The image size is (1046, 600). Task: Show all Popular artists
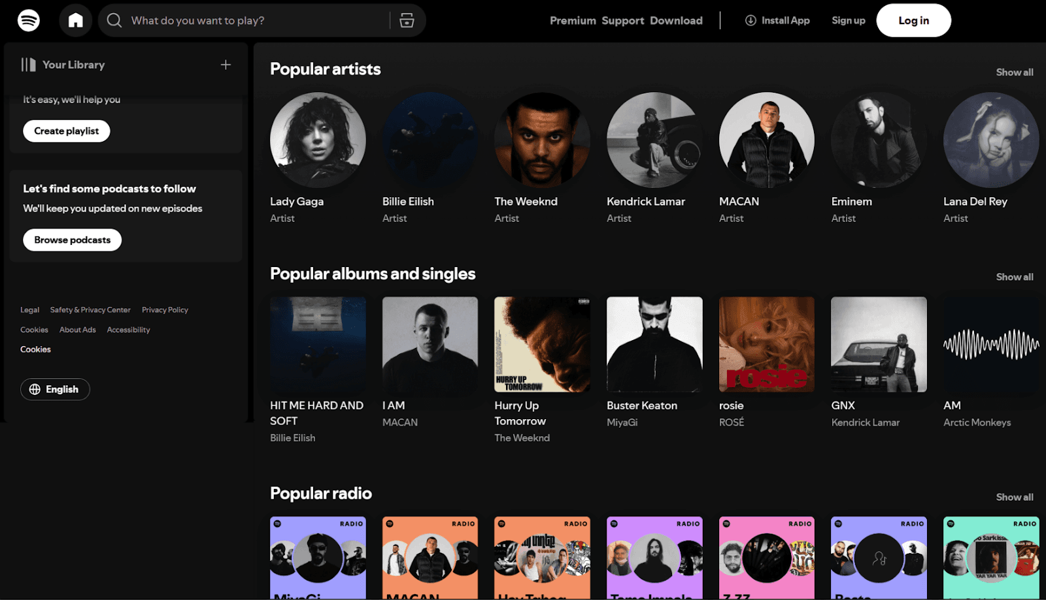[x=1015, y=72]
